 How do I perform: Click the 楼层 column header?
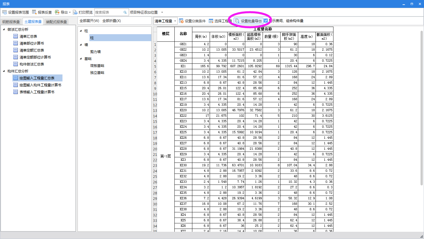pos(166,34)
